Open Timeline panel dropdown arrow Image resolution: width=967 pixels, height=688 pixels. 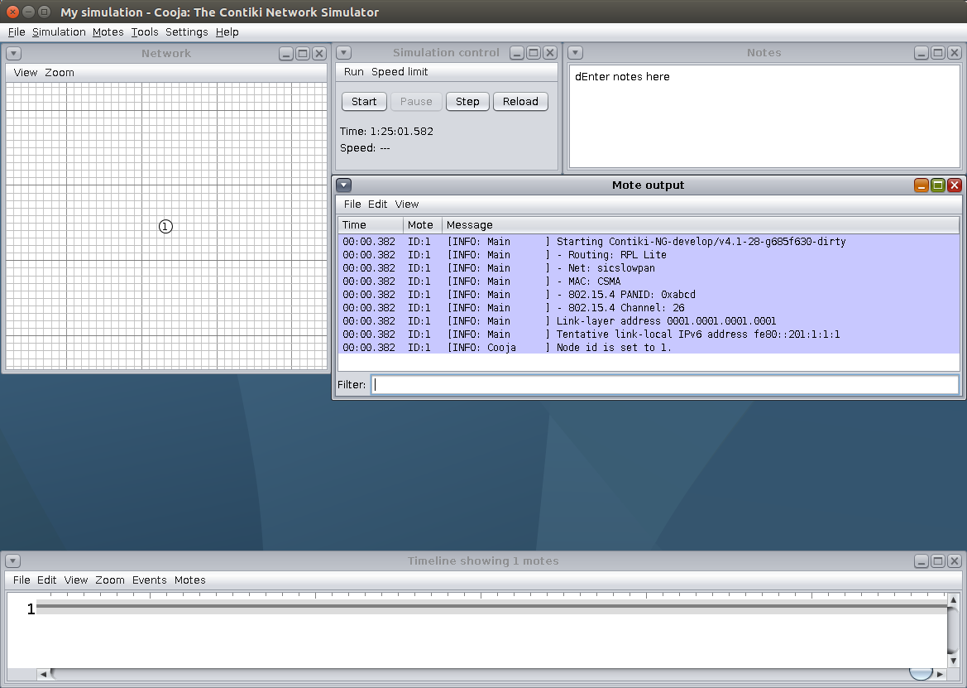click(x=13, y=561)
